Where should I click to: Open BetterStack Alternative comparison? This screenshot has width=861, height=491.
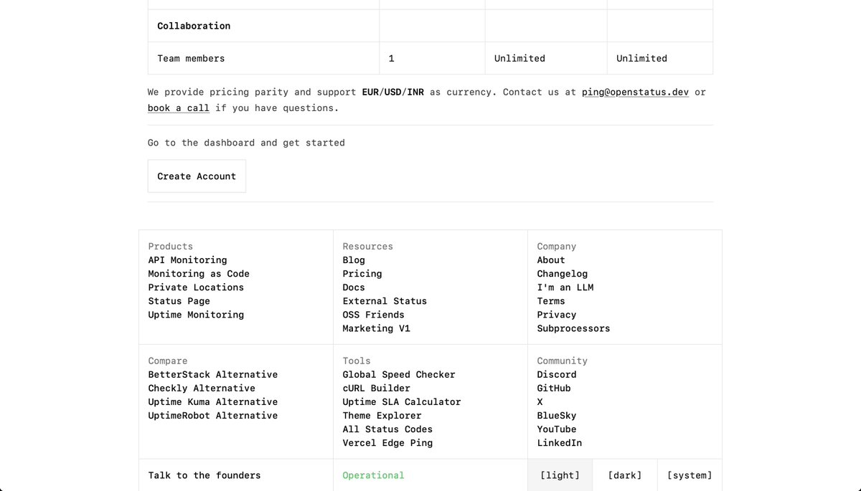tap(212, 375)
